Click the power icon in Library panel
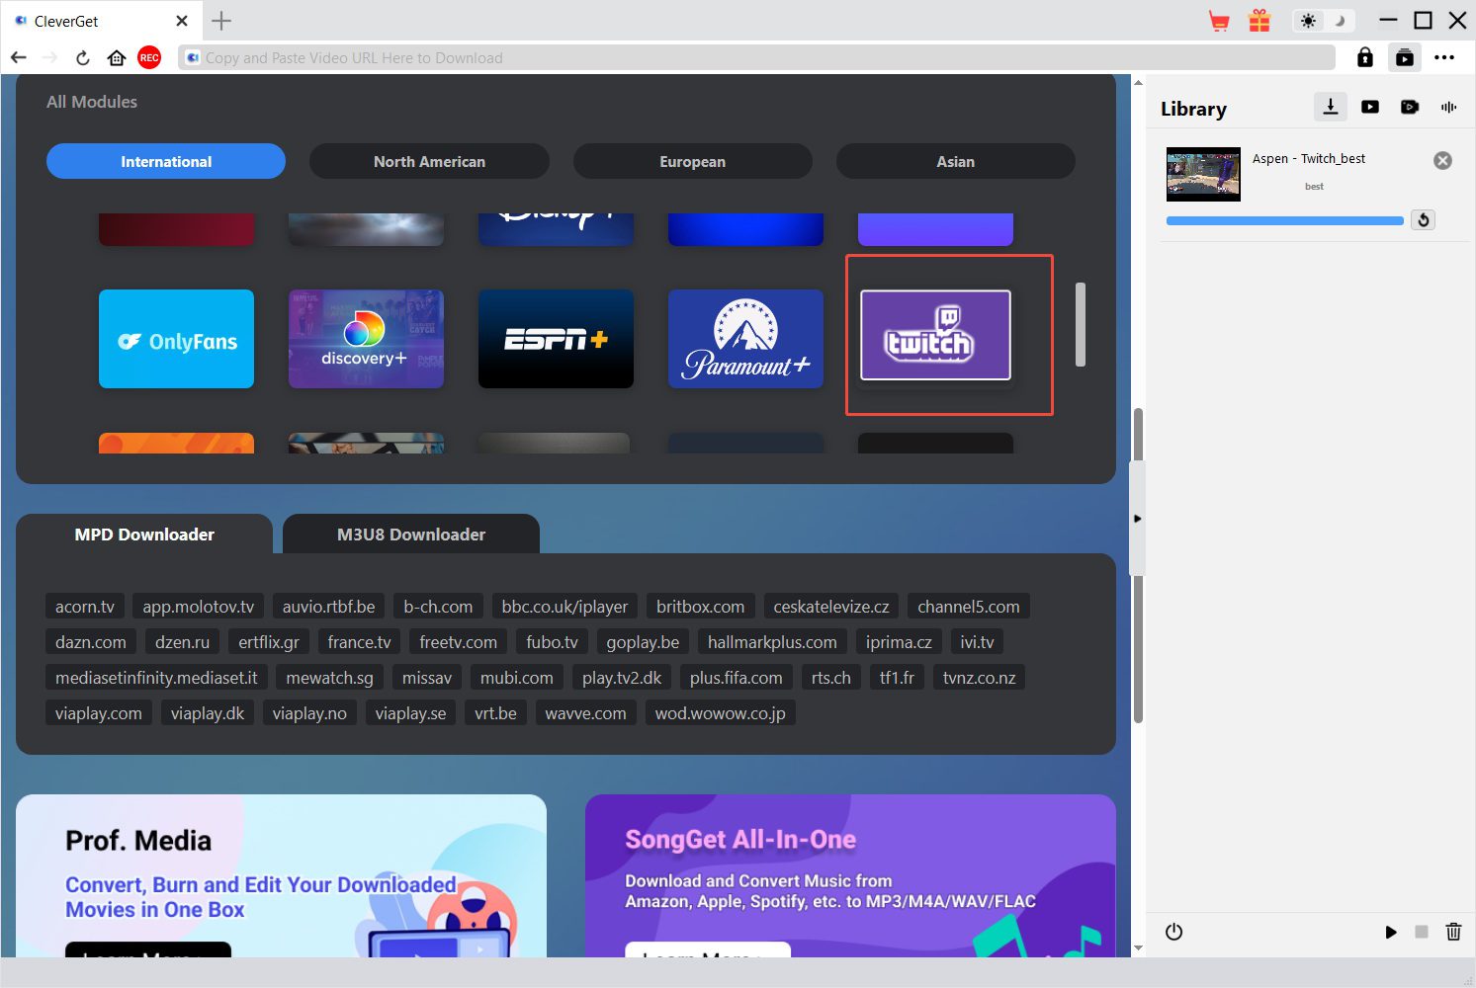The width and height of the screenshot is (1476, 988). (1173, 932)
